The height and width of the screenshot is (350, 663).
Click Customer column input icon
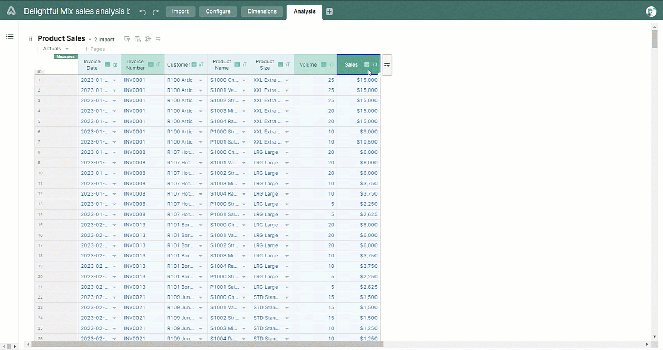coord(194,64)
